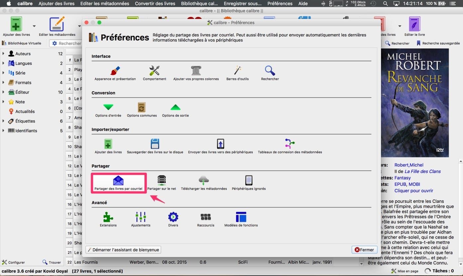
Task: Expand the Formats tree category
Action: pos(3,82)
